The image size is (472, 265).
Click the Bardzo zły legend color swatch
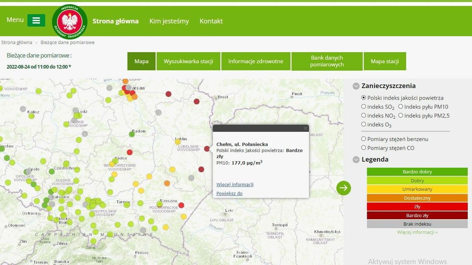tap(417, 215)
